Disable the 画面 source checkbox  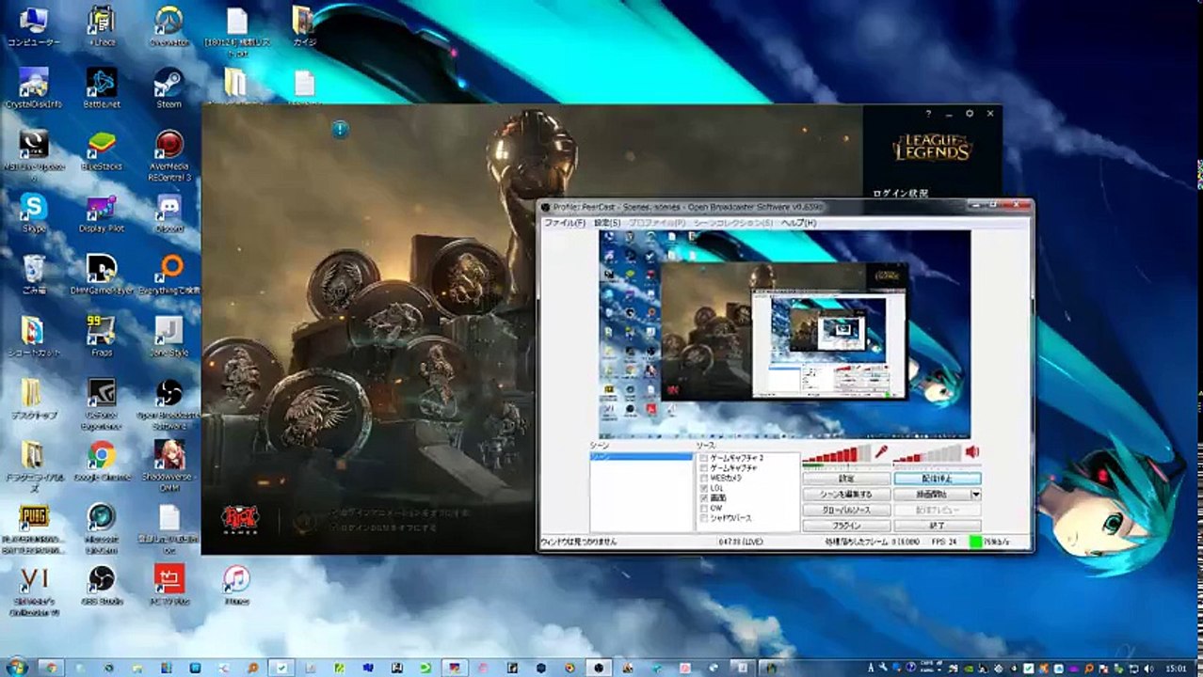coord(703,498)
